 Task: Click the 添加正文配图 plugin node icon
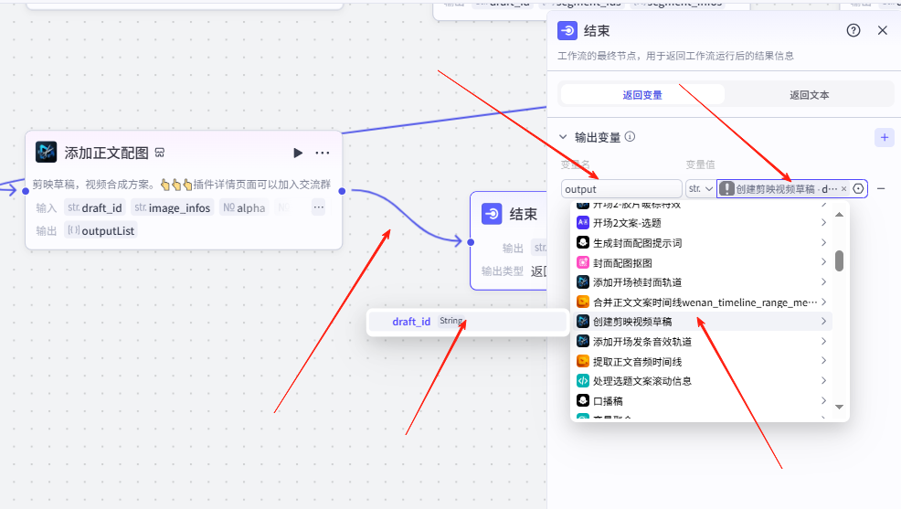click(46, 152)
